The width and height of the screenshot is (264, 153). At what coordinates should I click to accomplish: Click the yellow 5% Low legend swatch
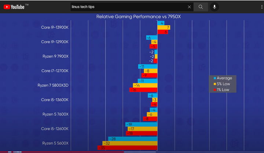point(214,84)
